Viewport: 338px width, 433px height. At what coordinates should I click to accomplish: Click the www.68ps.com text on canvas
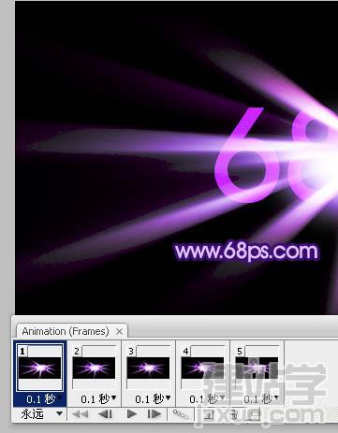[246, 252]
